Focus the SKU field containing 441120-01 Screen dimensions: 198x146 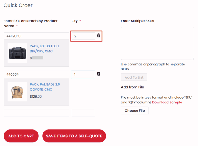pyautogui.click(x=36, y=36)
